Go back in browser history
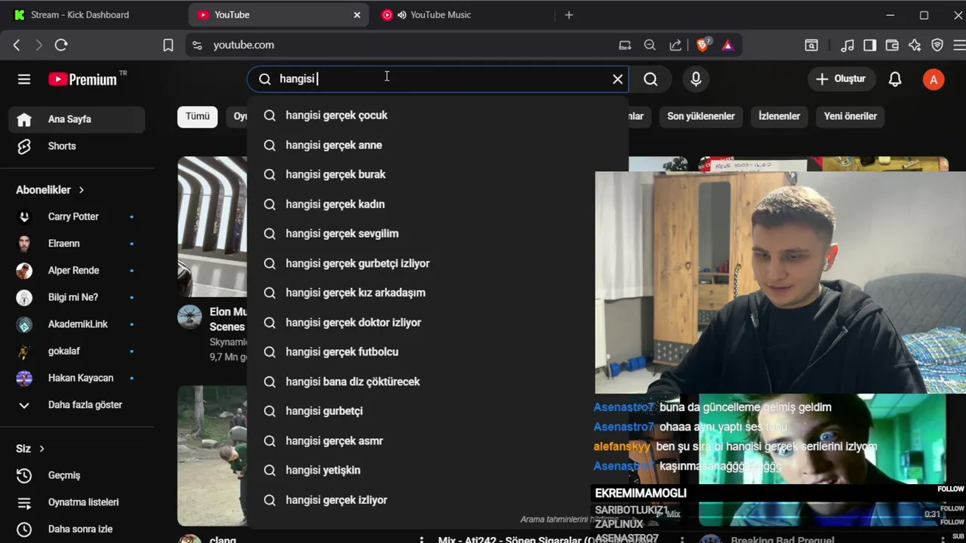The image size is (966, 543). pyautogui.click(x=17, y=45)
